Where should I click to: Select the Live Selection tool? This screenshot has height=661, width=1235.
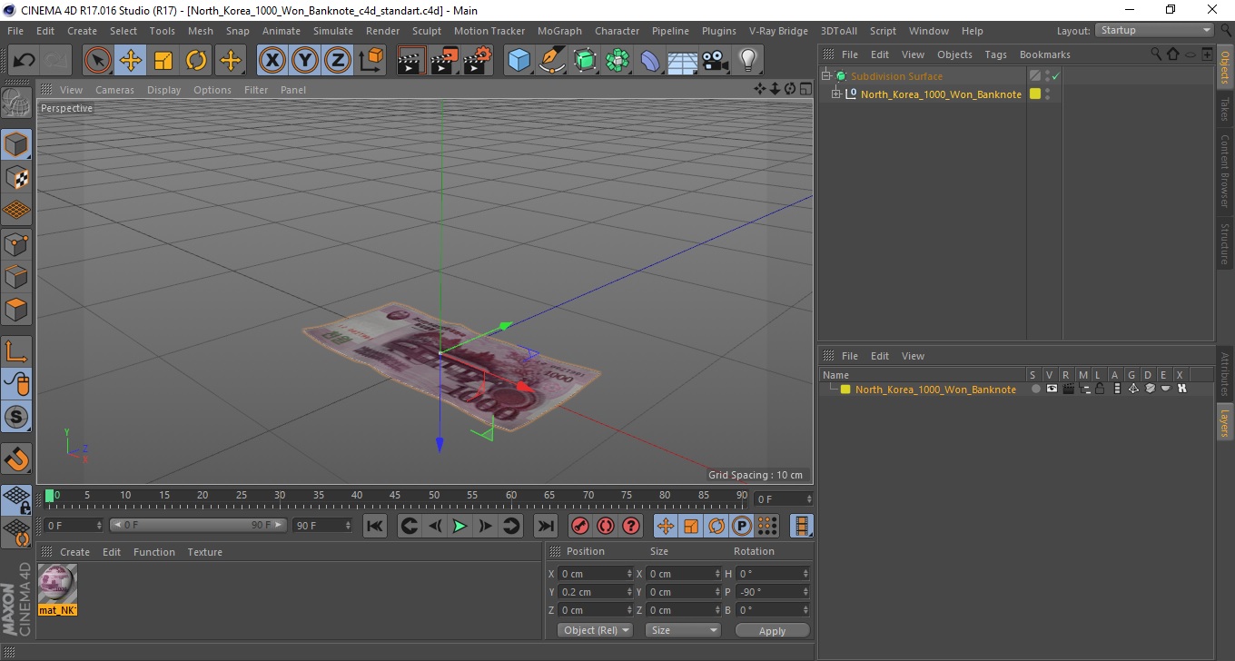tap(98, 61)
